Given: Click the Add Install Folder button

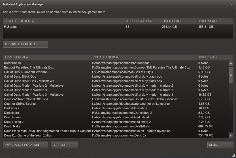Looking at the screenshot, I should [x=25, y=44].
